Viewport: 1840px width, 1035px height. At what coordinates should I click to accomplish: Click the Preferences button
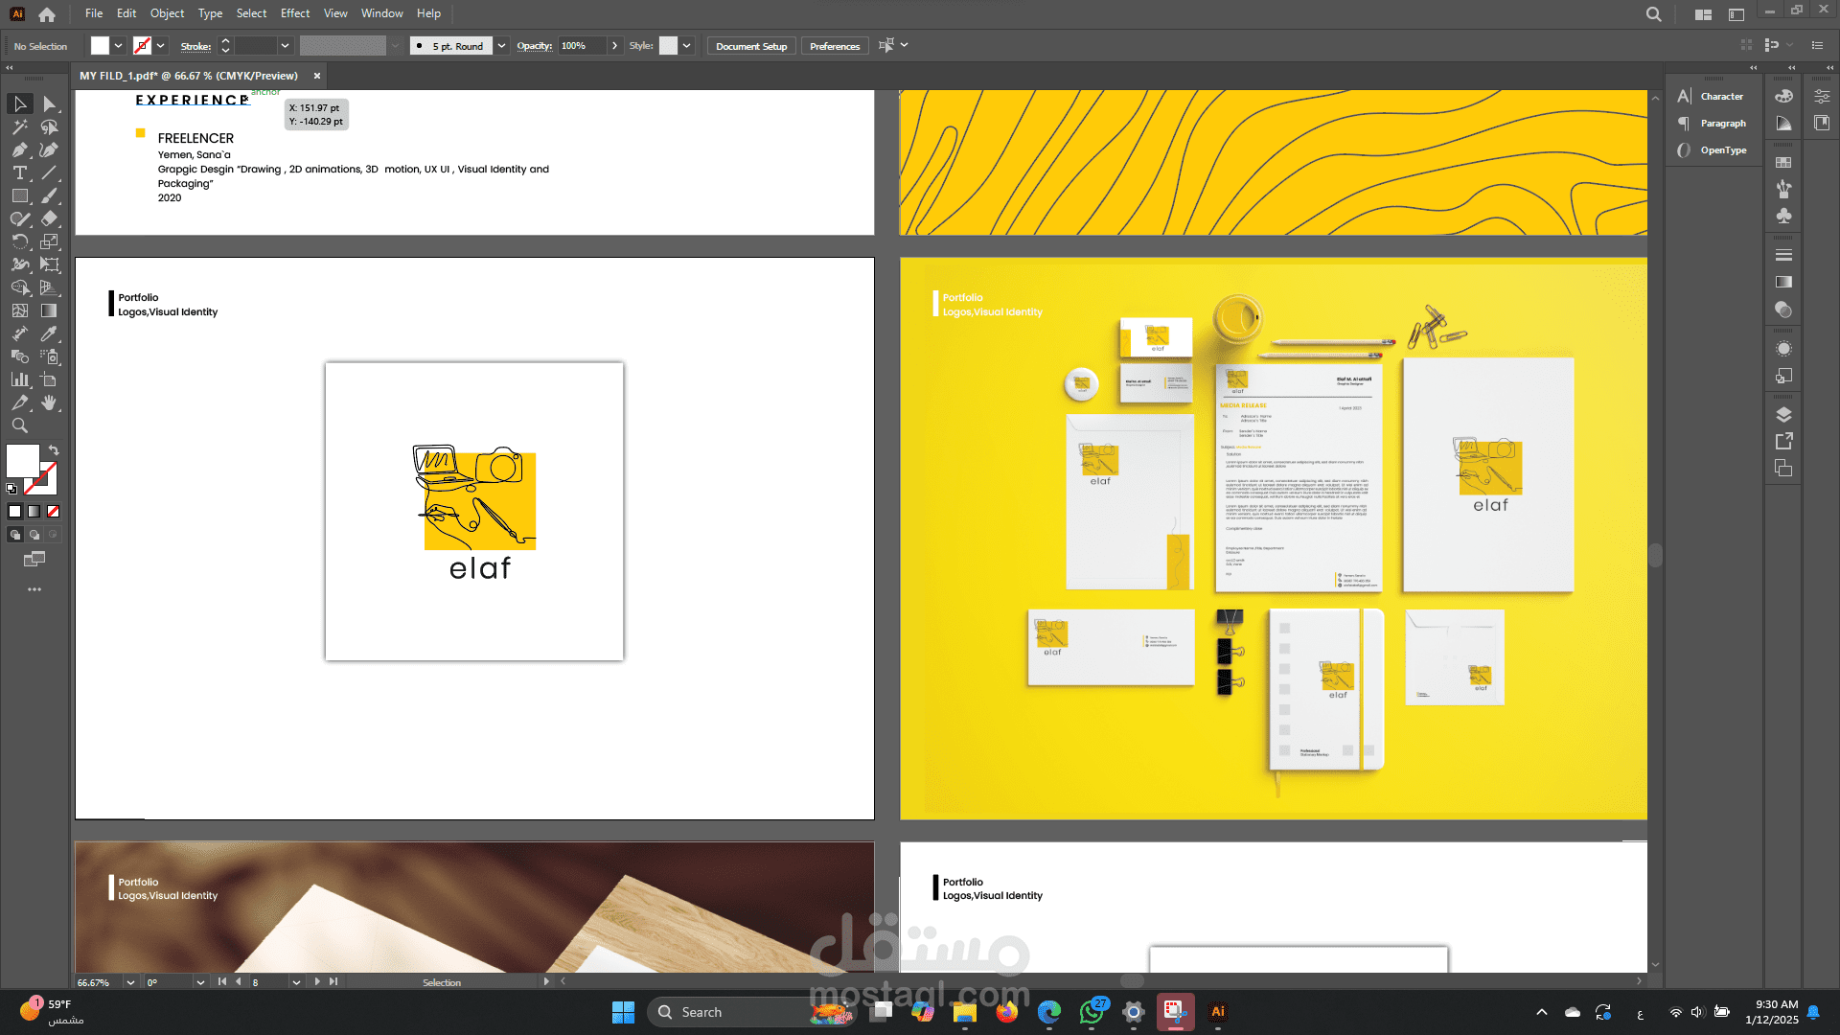click(835, 46)
